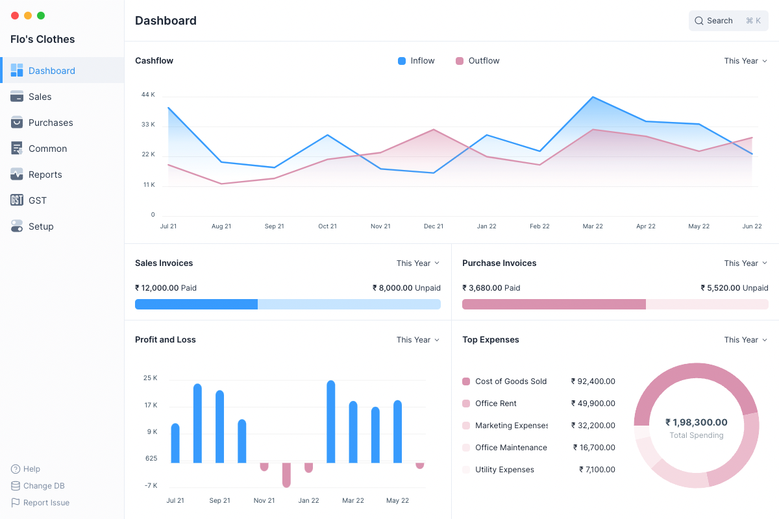This screenshot has width=779, height=519.
Task: Toggle the Outflow legend in Cashflow chart
Action: (478, 60)
